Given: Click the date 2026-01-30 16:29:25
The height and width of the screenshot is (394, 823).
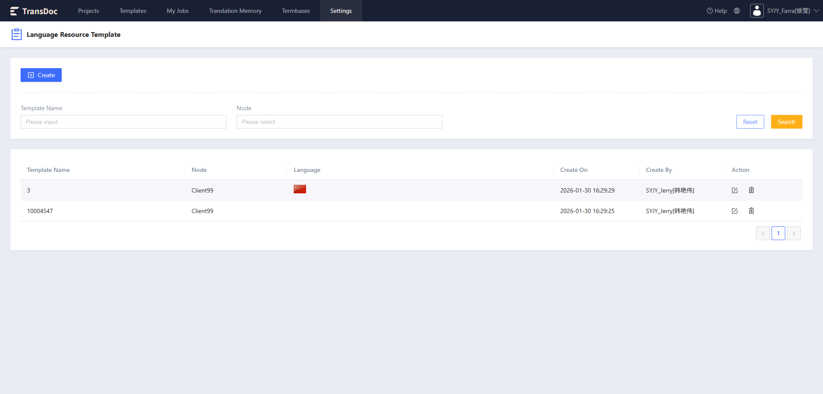Looking at the screenshot, I should pyautogui.click(x=587, y=211).
